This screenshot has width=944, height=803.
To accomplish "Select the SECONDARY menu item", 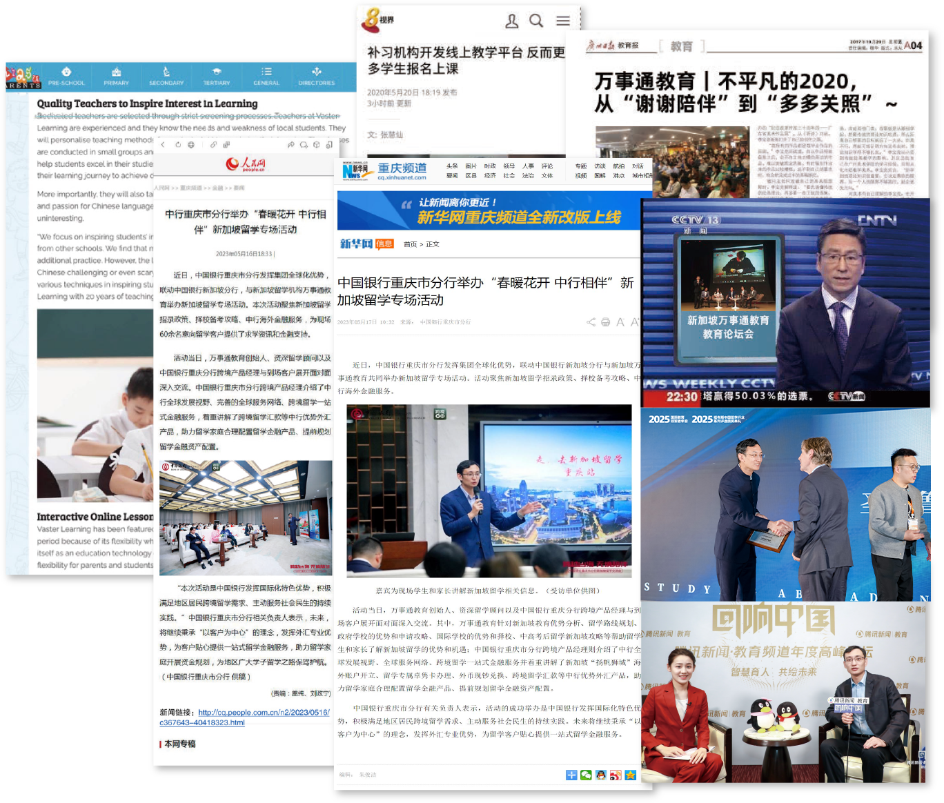I will (166, 77).
